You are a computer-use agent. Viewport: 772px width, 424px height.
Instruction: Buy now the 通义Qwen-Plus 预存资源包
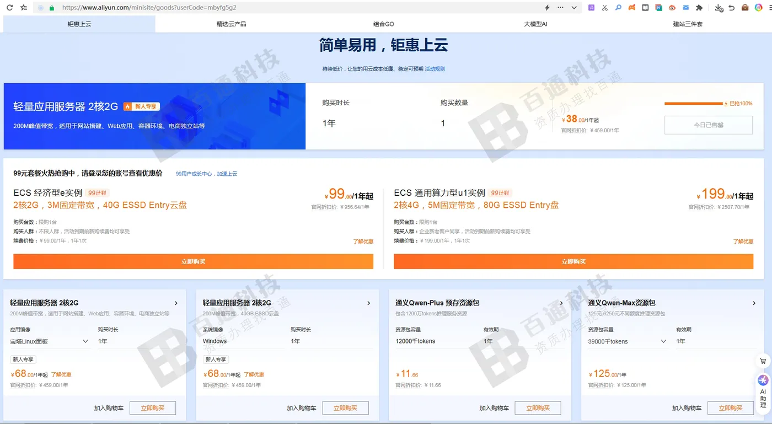pos(538,408)
